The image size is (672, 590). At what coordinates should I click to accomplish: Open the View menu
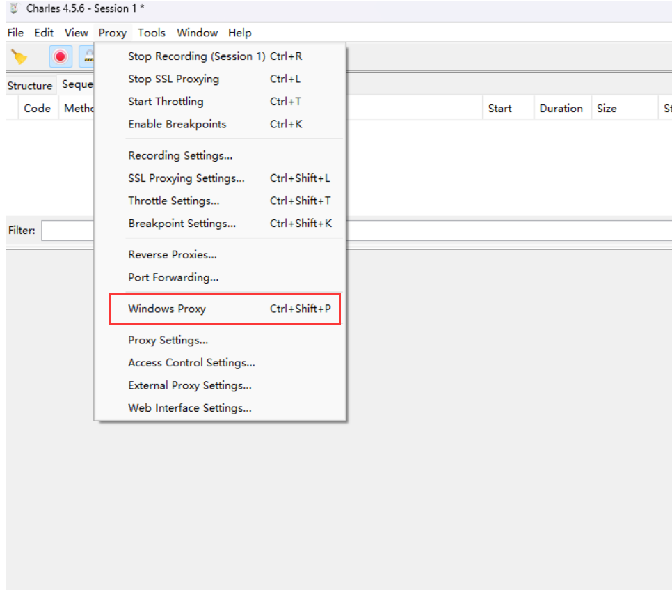pos(77,33)
